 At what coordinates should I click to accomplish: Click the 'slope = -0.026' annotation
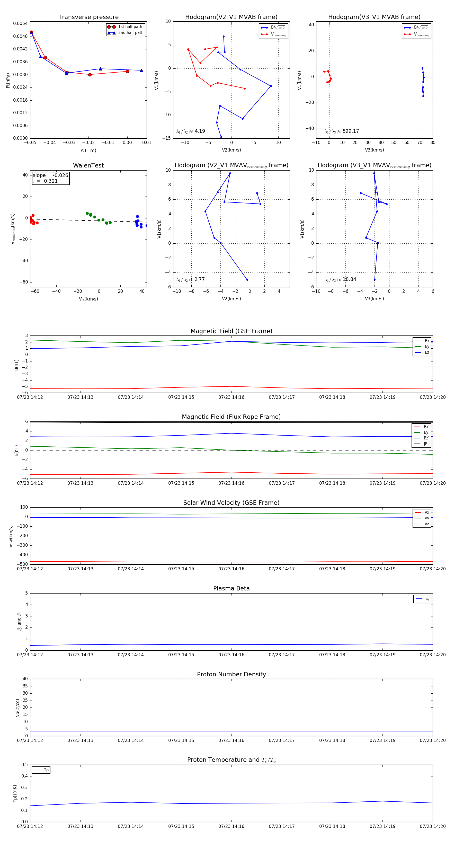[50, 175]
